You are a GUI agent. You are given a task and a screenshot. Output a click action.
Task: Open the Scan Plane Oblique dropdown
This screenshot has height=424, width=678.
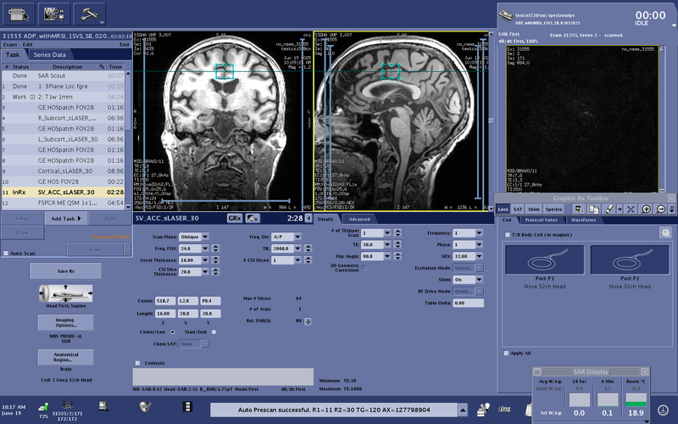(x=205, y=237)
